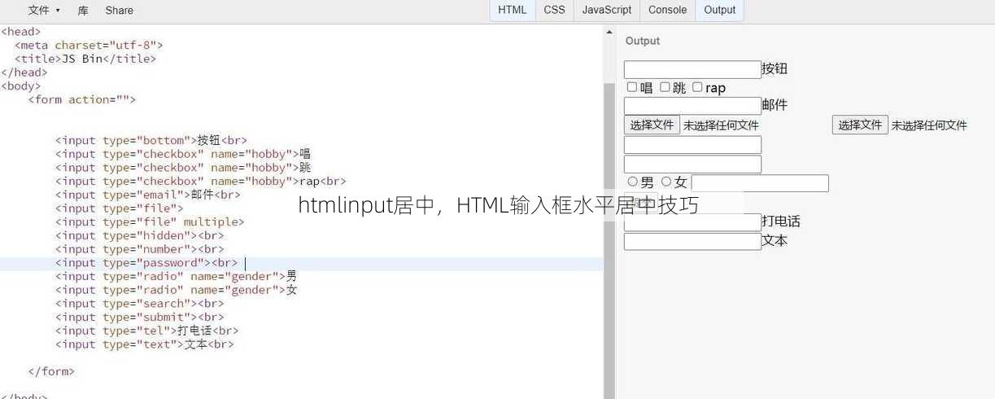Click the closing </form> tag line
Viewport: 995px width, 399px height.
51,371
